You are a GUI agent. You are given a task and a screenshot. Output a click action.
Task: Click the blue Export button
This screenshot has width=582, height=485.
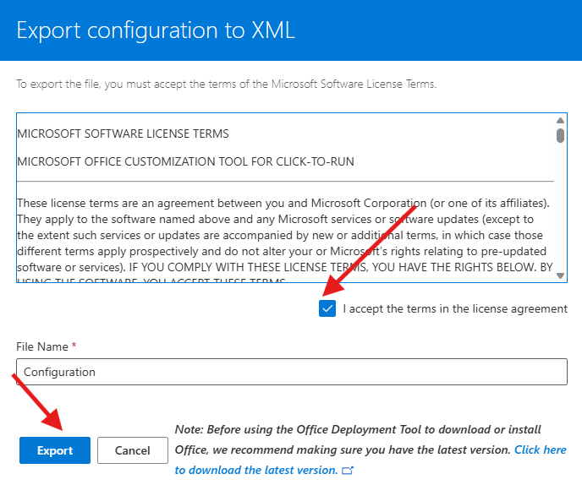coord(55,450)
